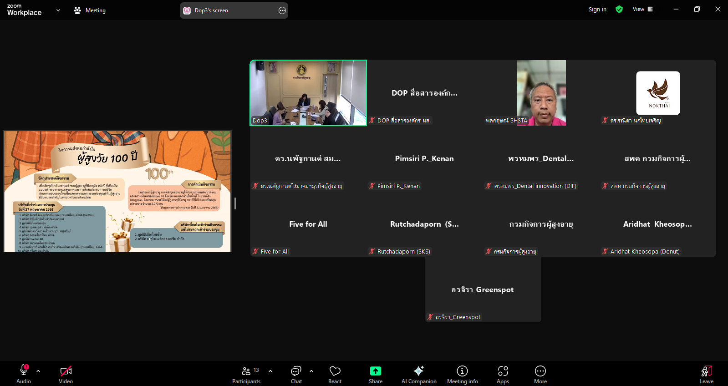Viewport: 728px width, 386px height.
Task: Open AI Companion
Action: (x=419, y=374)
